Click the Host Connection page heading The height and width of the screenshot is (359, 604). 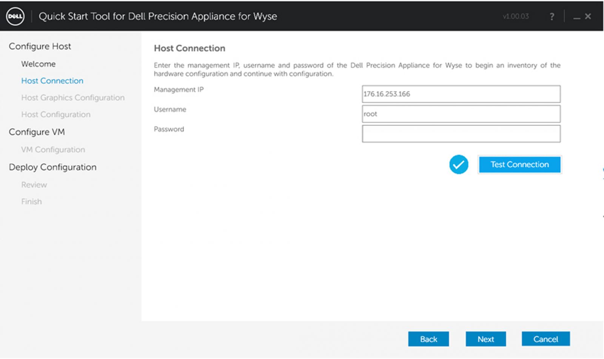pos(190,48)
